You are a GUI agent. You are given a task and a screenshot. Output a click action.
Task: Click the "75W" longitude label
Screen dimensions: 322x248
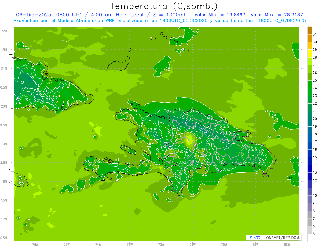(67, 245)
